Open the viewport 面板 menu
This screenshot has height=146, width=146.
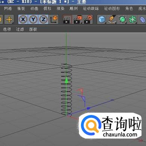pos(33,29)
